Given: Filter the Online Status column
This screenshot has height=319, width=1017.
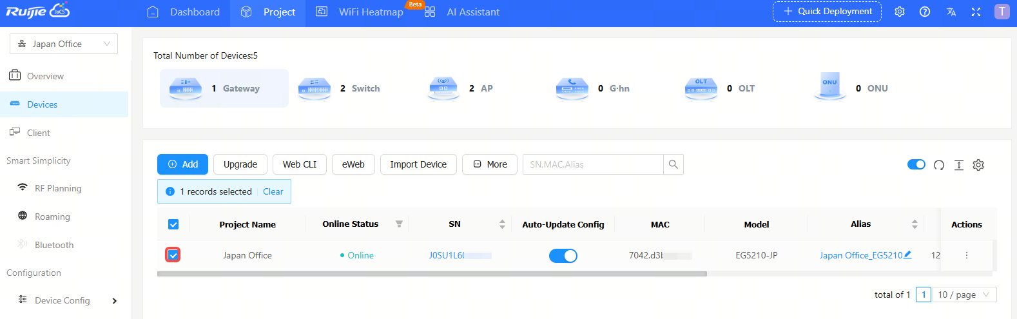Looking at the screenshot, I should 399,224.
